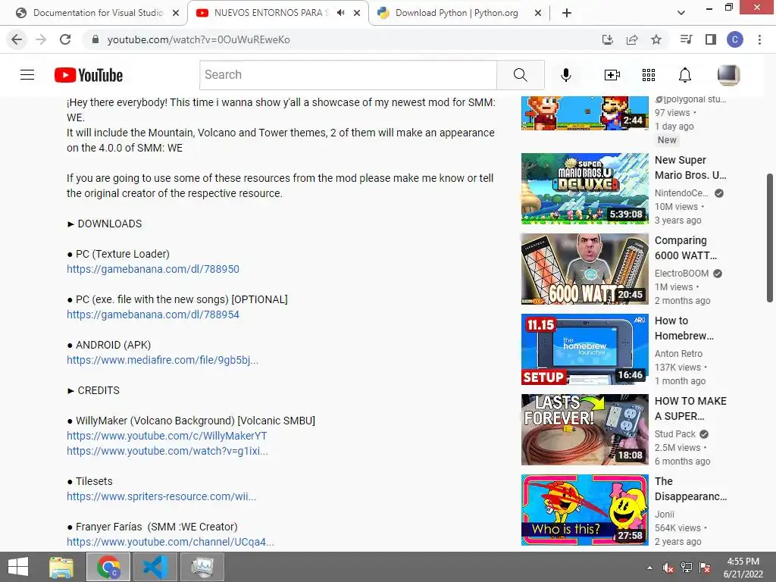776x582 pixels.
Task: Click the page vertical scrollbar thumb
Action: (x=770, y=237)
